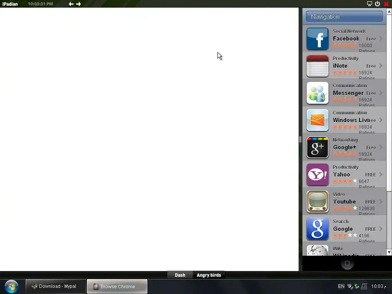The height and width of the screenshot is (294, 392).
Task: Launch the Youtube TV icon
Action: point(317,202)
